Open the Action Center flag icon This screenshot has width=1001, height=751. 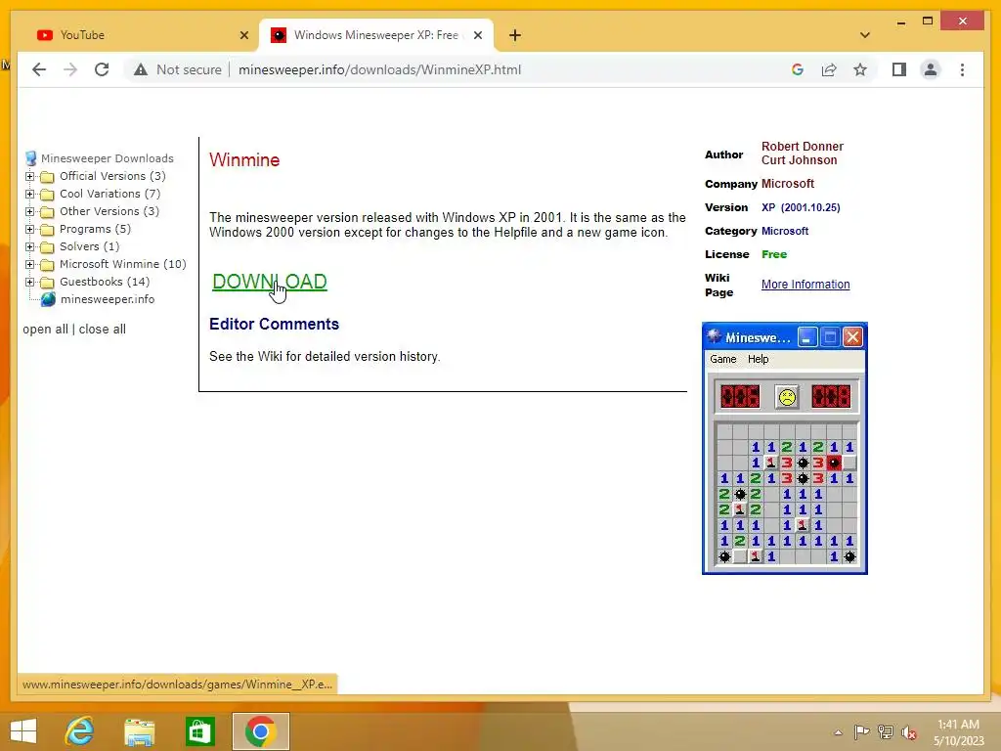pyautogui.click(x=861, y=731)
